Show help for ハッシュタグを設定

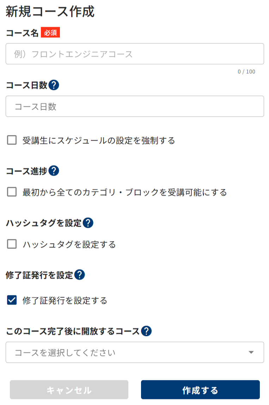click(x=88, y=223)
